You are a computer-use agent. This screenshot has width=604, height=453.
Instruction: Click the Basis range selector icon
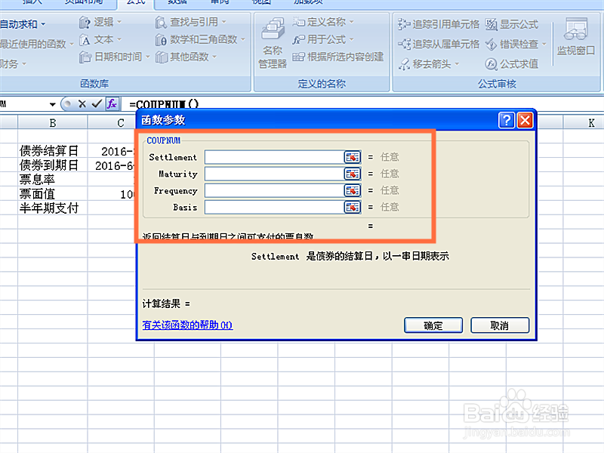click(x=353, y=207)
